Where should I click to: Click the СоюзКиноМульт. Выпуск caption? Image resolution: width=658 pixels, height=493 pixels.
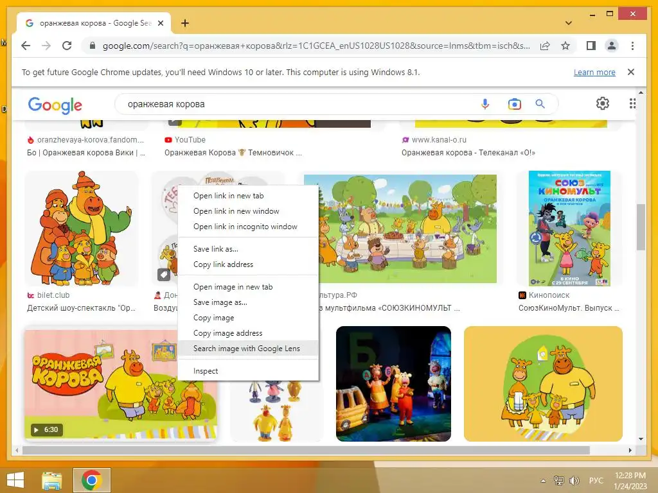tap(569, 308)
